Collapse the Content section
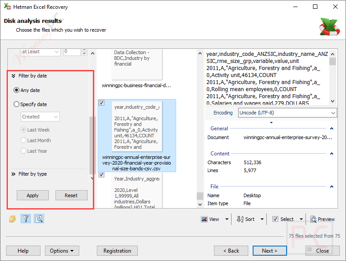The height and width of the screenshot is (261, 346). point(331,154)
